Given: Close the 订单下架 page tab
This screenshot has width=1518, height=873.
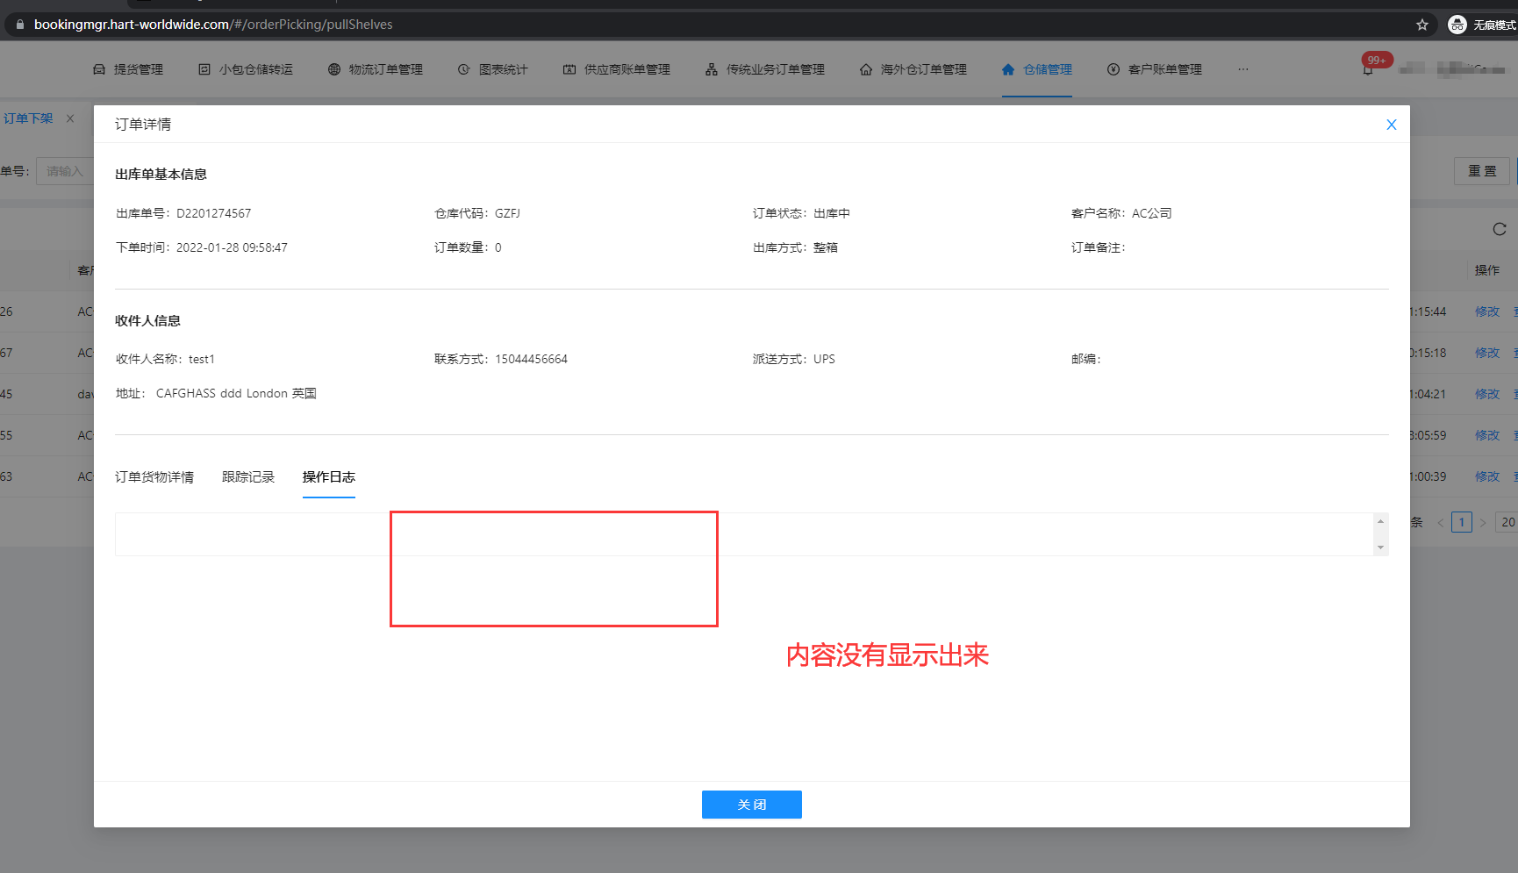Looking at the screenshot, I should [x=70, y=118].
